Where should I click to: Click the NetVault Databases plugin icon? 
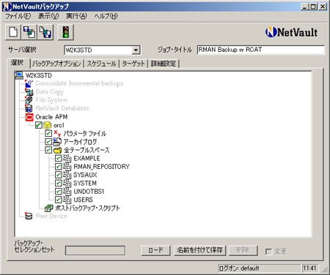[x=29, y=108]
